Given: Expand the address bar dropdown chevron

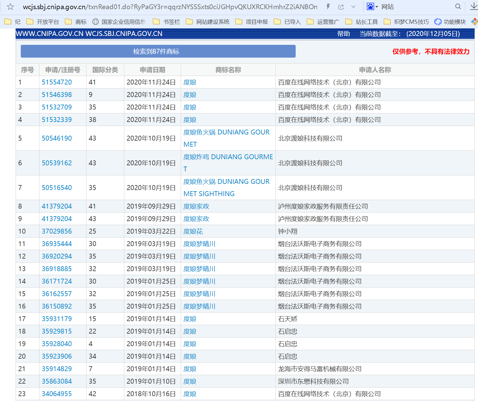Looking at the screenshot, I should 353,7.
